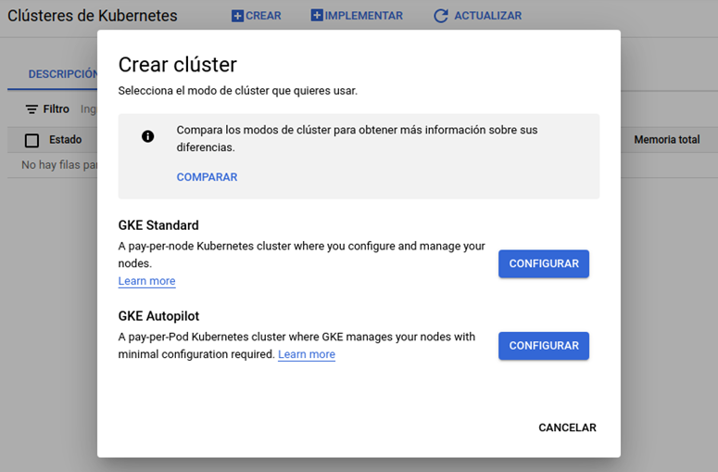Image resolution: width=718 pixels, height=472 pixels.
Task: Click the 'No hay filas' empty table message
Action: pyautogui.click(x=59, y=165)
